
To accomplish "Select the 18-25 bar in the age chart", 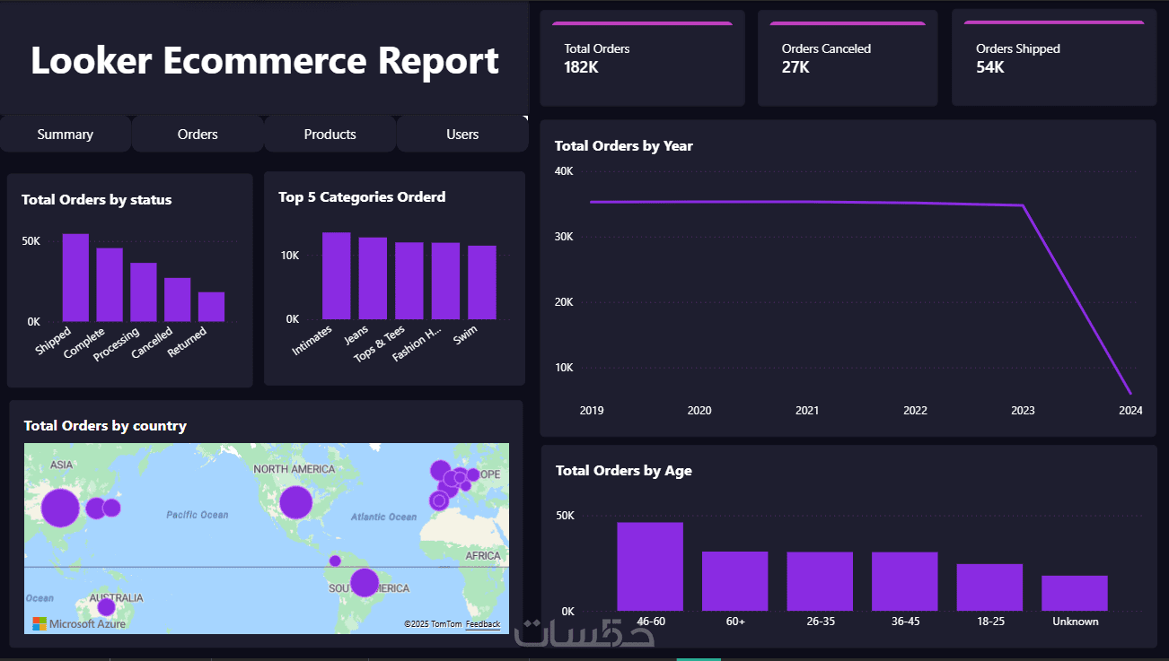I will click(x=989, y=587).
